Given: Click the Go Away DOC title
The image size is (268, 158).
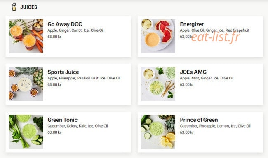Looking at the screenshot, I should pos(65,24).
